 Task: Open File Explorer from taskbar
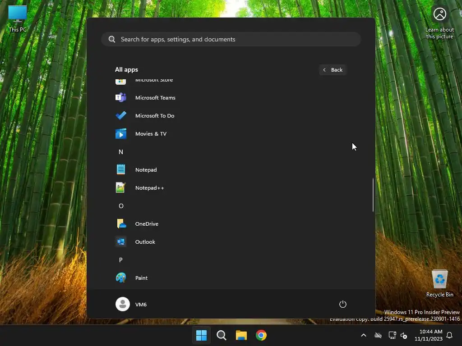click(x=241, y=335)
